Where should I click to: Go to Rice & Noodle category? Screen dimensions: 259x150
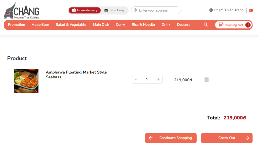(143, 25)
